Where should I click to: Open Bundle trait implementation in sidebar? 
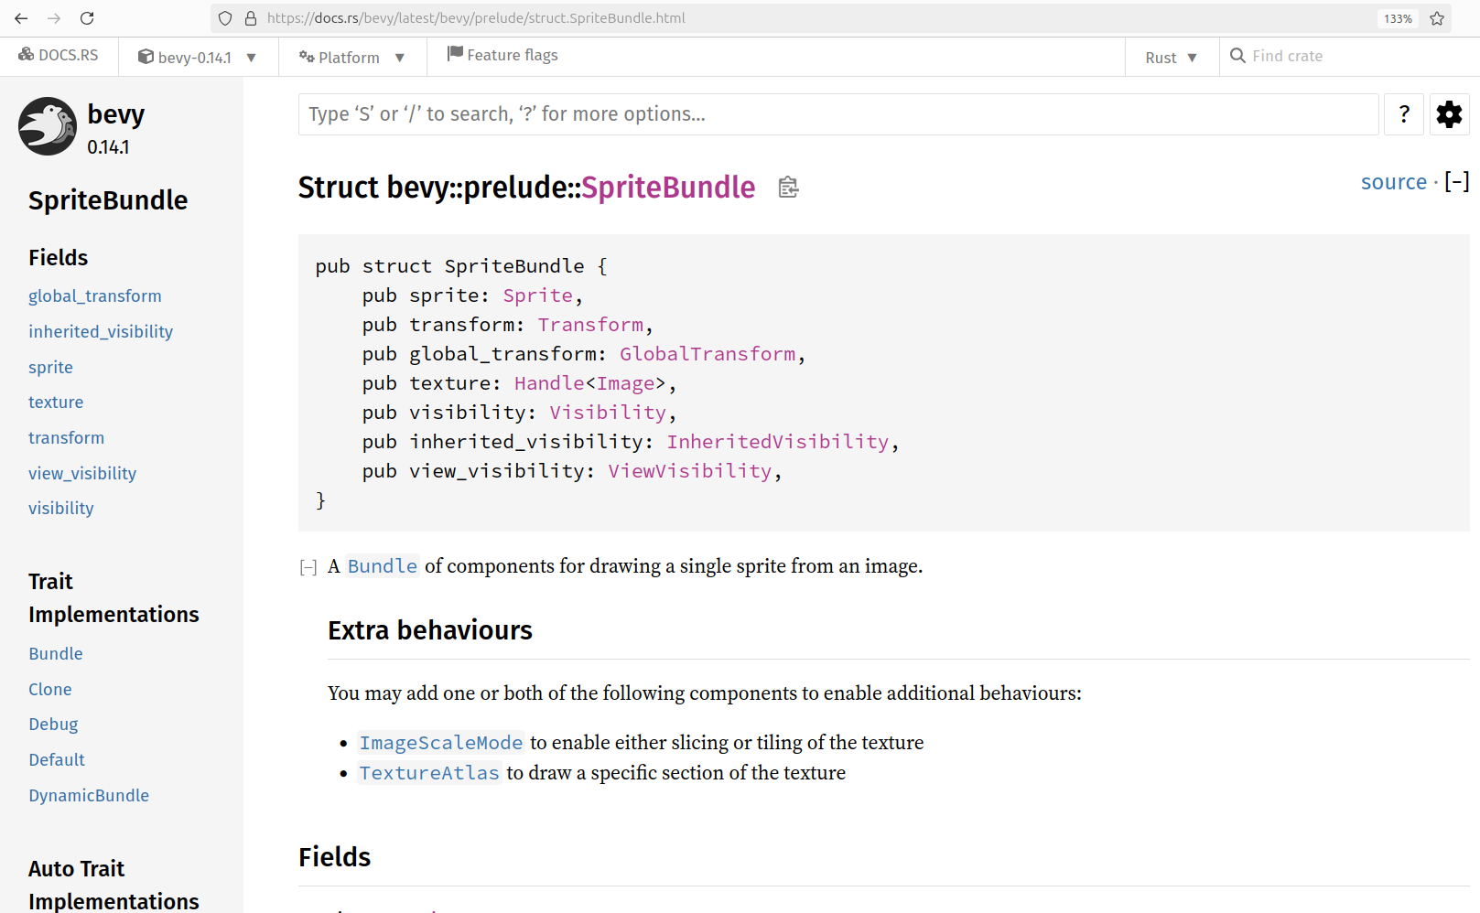tap(56, 653)
